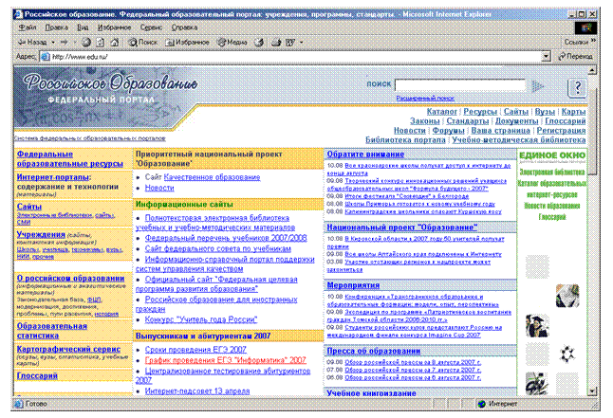Open the Сервис menu
613x418 pixels.
click(151, 27)
